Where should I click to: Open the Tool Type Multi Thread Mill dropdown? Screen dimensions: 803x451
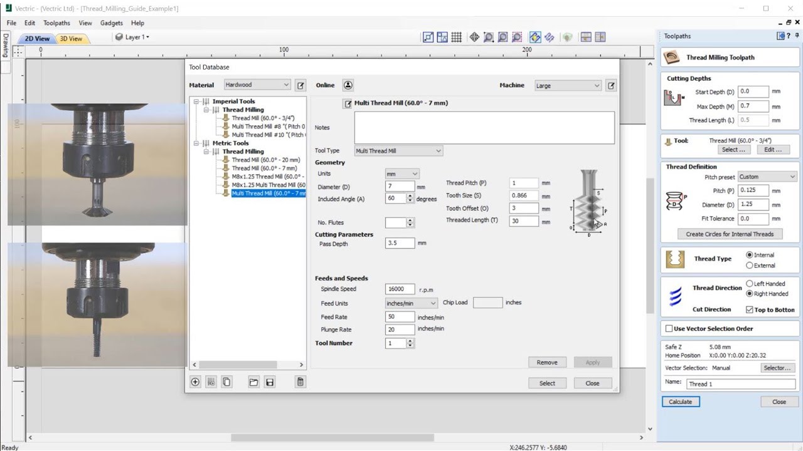tap(398, 151)
